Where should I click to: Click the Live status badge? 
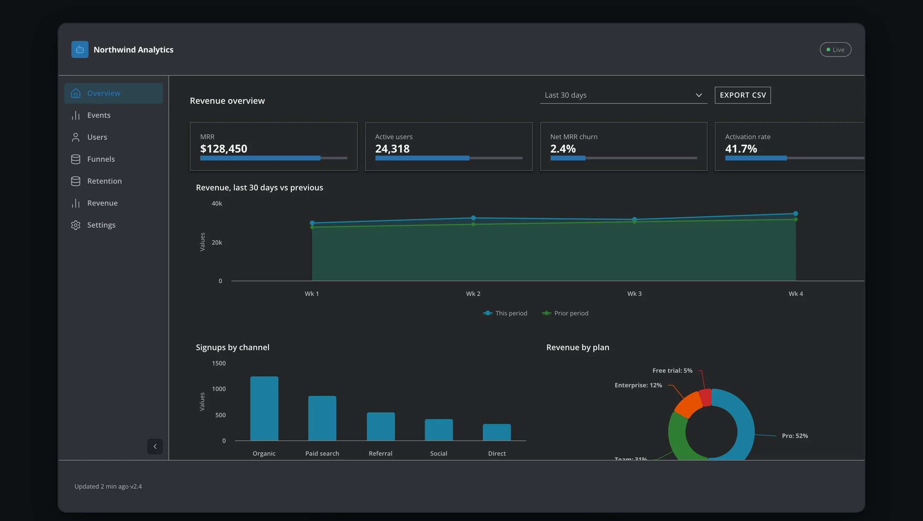835,50
